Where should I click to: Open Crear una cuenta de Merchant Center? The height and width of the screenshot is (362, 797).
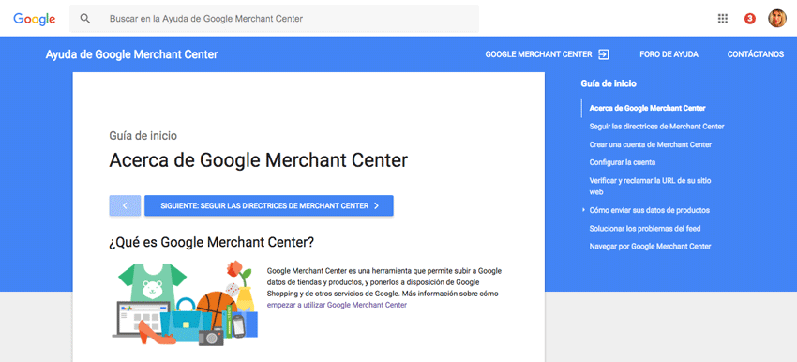coord(650,144)
